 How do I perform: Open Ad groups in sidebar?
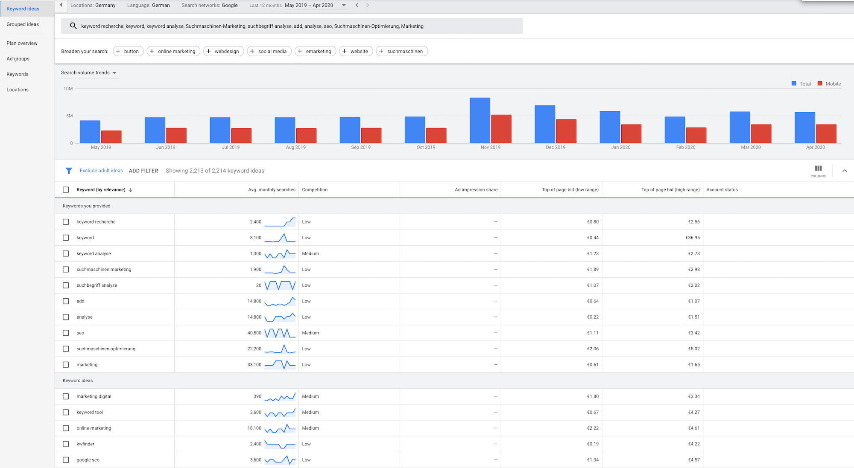(18, 59)
